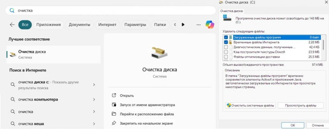The width and height of the screenshot is (329, 129).
Task: Click the Disk Cleanup window title icon
Action: 221,2
